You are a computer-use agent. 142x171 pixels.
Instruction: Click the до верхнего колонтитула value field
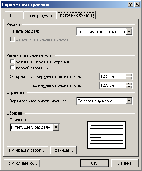point(113,76)
